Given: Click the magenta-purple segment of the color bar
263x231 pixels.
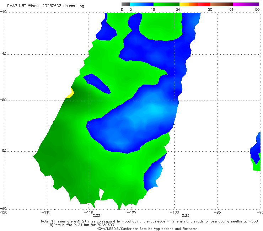Looking at the screenshot, I should (246, 4).
